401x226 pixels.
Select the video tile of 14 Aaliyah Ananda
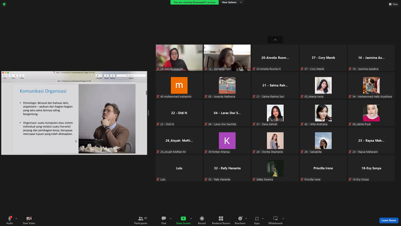pyautogui.click(x=179, y=58)
